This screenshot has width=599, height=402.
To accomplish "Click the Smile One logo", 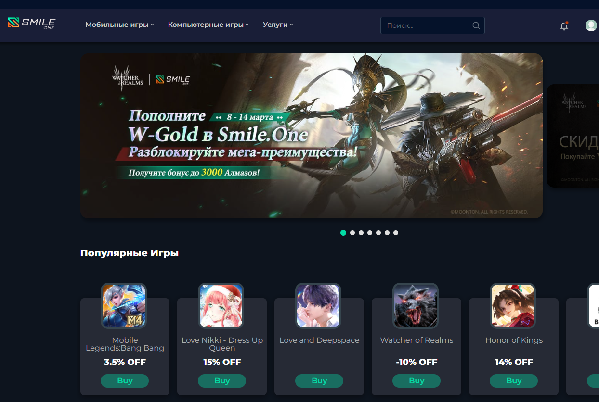I will click(x=32, y=23).
